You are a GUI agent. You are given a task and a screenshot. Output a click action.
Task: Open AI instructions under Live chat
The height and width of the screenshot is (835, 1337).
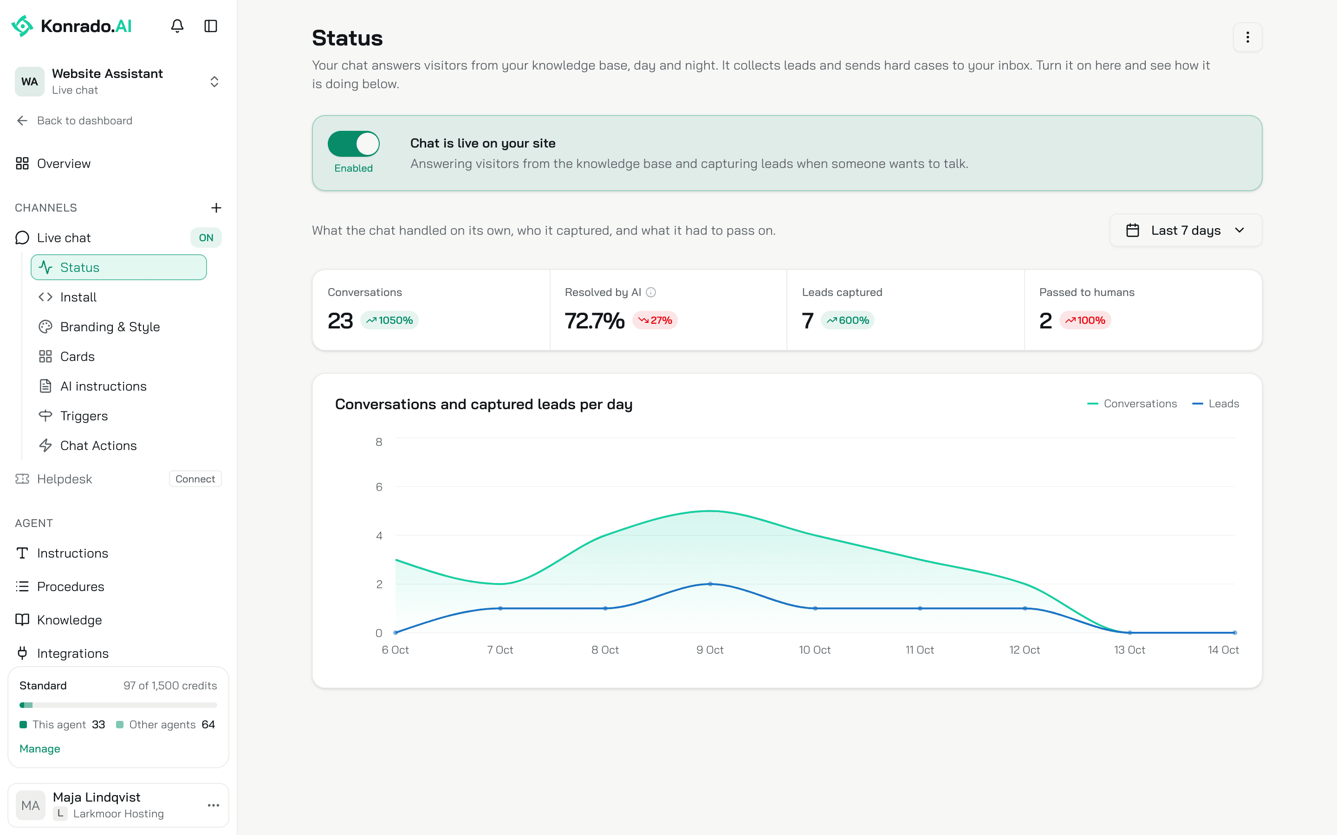119,386
